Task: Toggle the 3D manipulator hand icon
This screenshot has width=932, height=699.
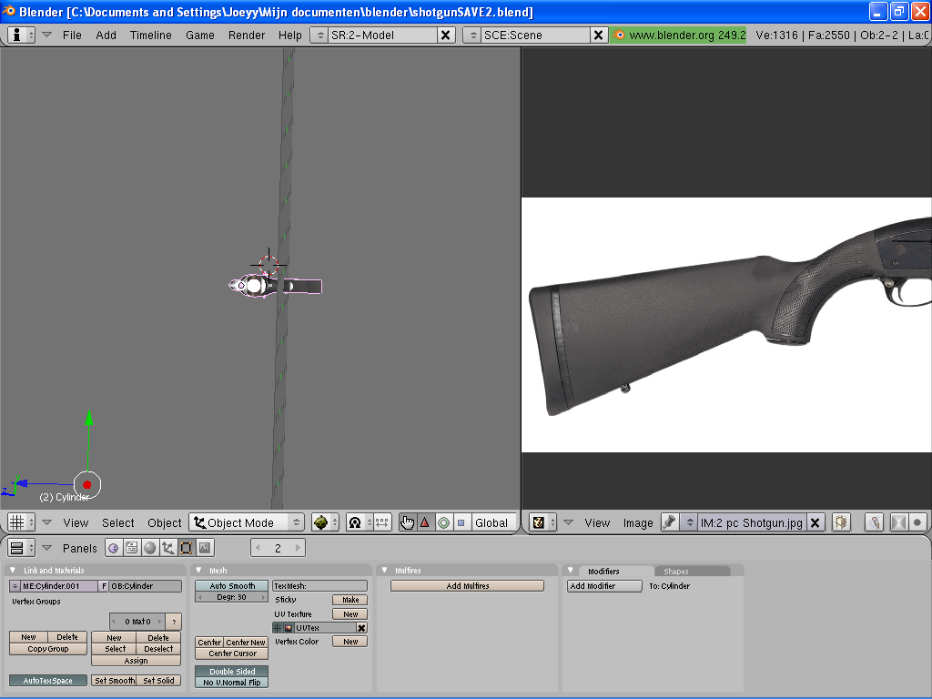Action: (407, 522)
